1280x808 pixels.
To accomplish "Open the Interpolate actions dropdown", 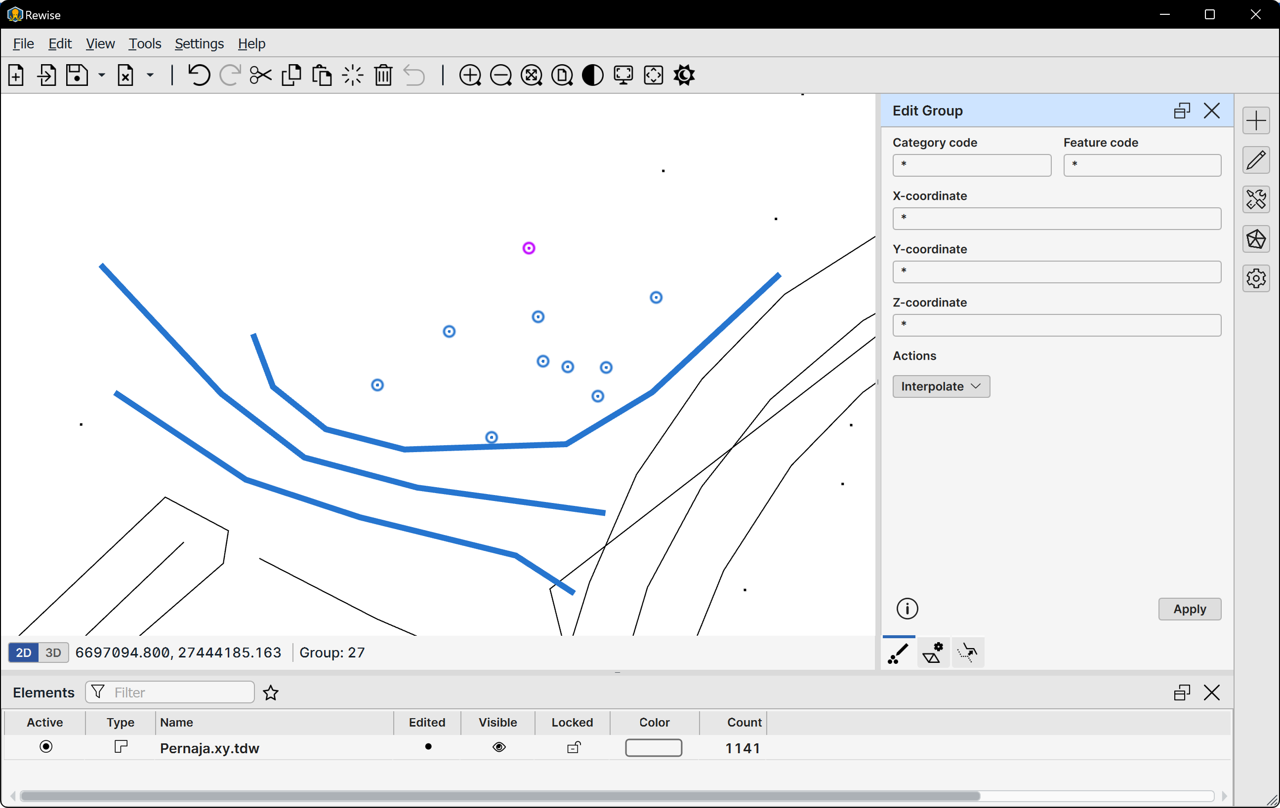I will 941,386.
